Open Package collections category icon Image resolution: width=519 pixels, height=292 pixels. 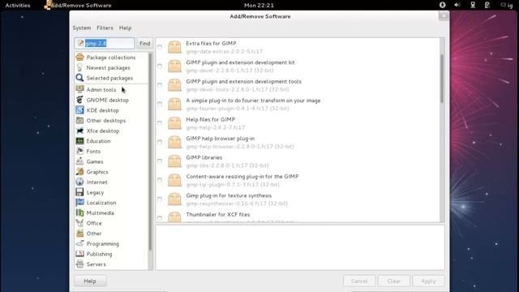[79, 58]
